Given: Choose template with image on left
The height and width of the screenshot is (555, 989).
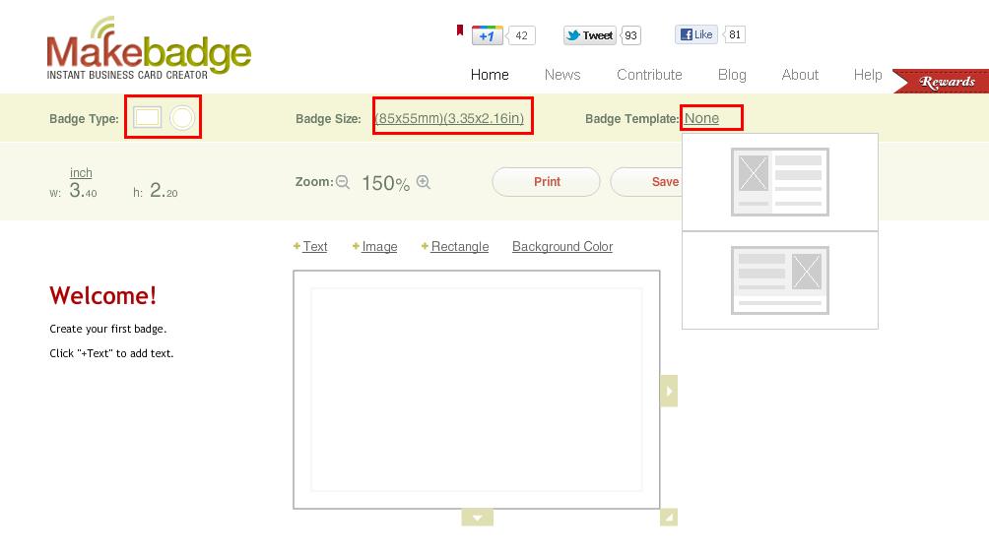Looking at the screenshot, I should pos(779,182).
